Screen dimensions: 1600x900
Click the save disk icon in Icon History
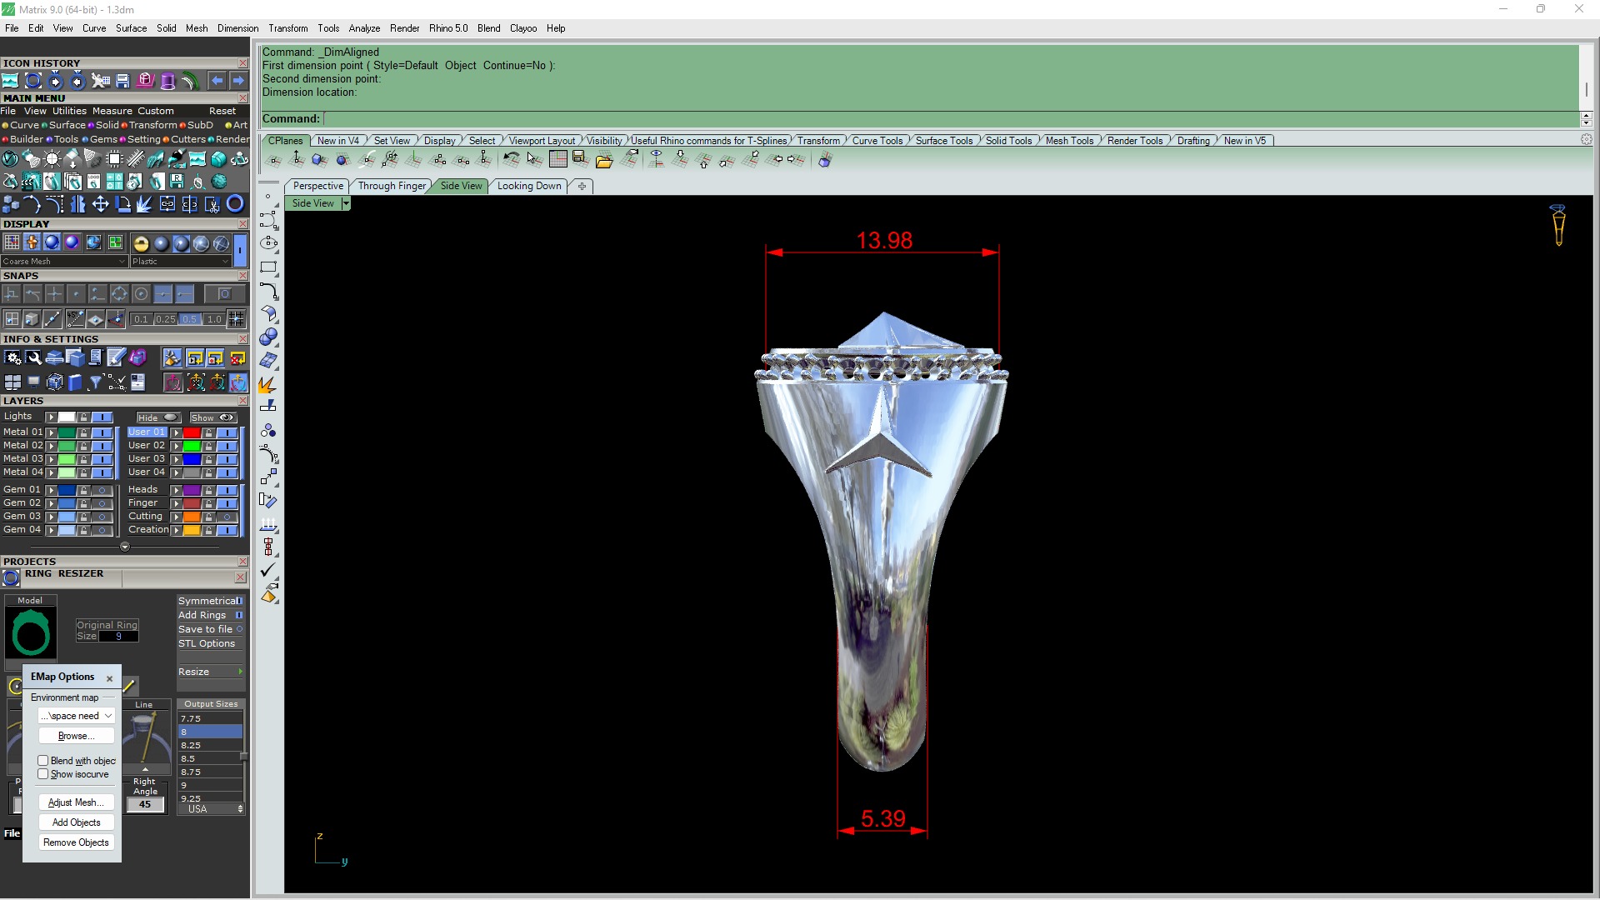pyautogui.click(x=122, y=81)
